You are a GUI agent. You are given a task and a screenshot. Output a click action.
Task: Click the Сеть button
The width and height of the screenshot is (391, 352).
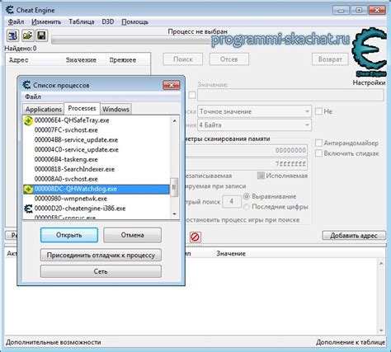click(101, 271)
